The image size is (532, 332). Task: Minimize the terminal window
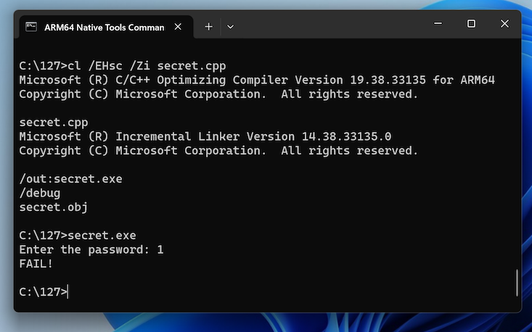coord(437,24)
